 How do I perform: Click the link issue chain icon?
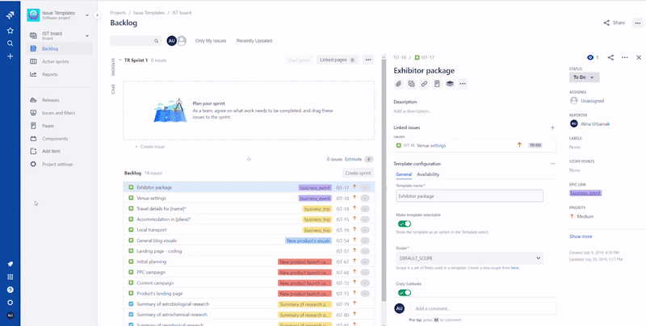pyautogui.click(x=424, y=84)
